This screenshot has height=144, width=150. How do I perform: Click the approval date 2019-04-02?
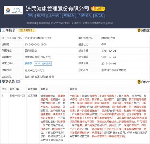tap(109, 64)
